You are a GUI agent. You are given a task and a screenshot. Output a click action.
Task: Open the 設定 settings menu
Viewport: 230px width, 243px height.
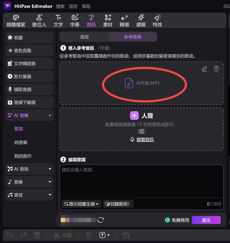click(x=73, y=6)
